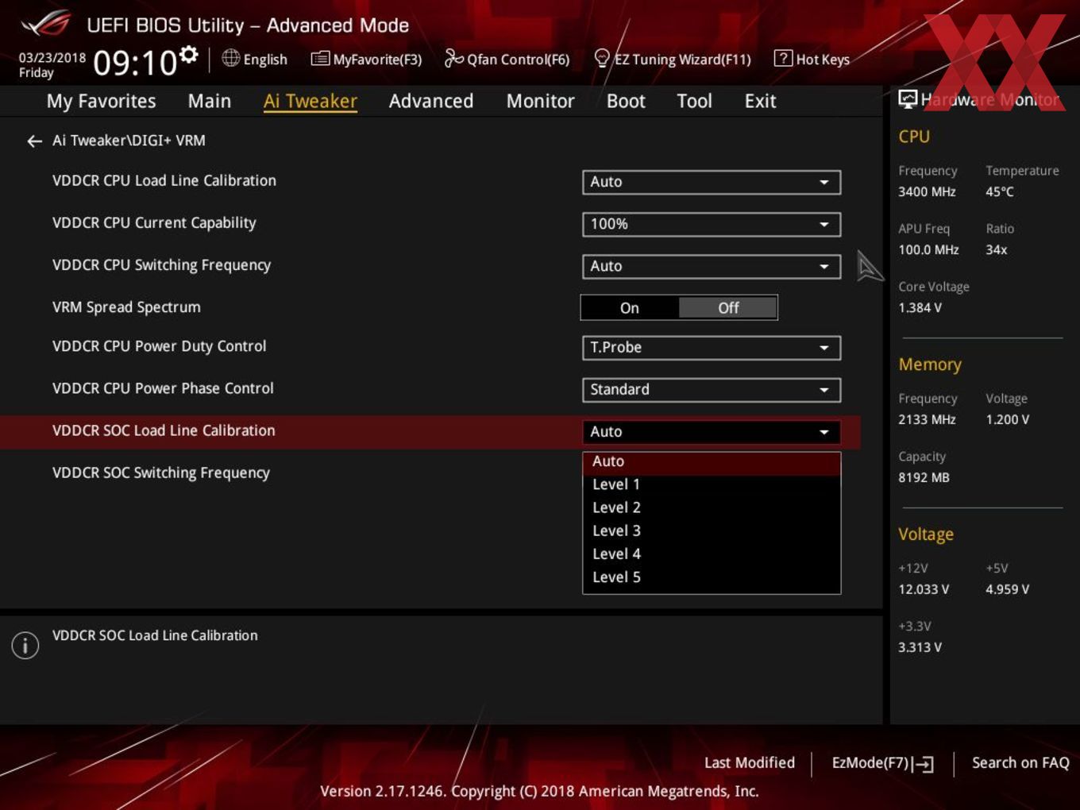Switch to Monitor tab

click(x=540, y=101)
